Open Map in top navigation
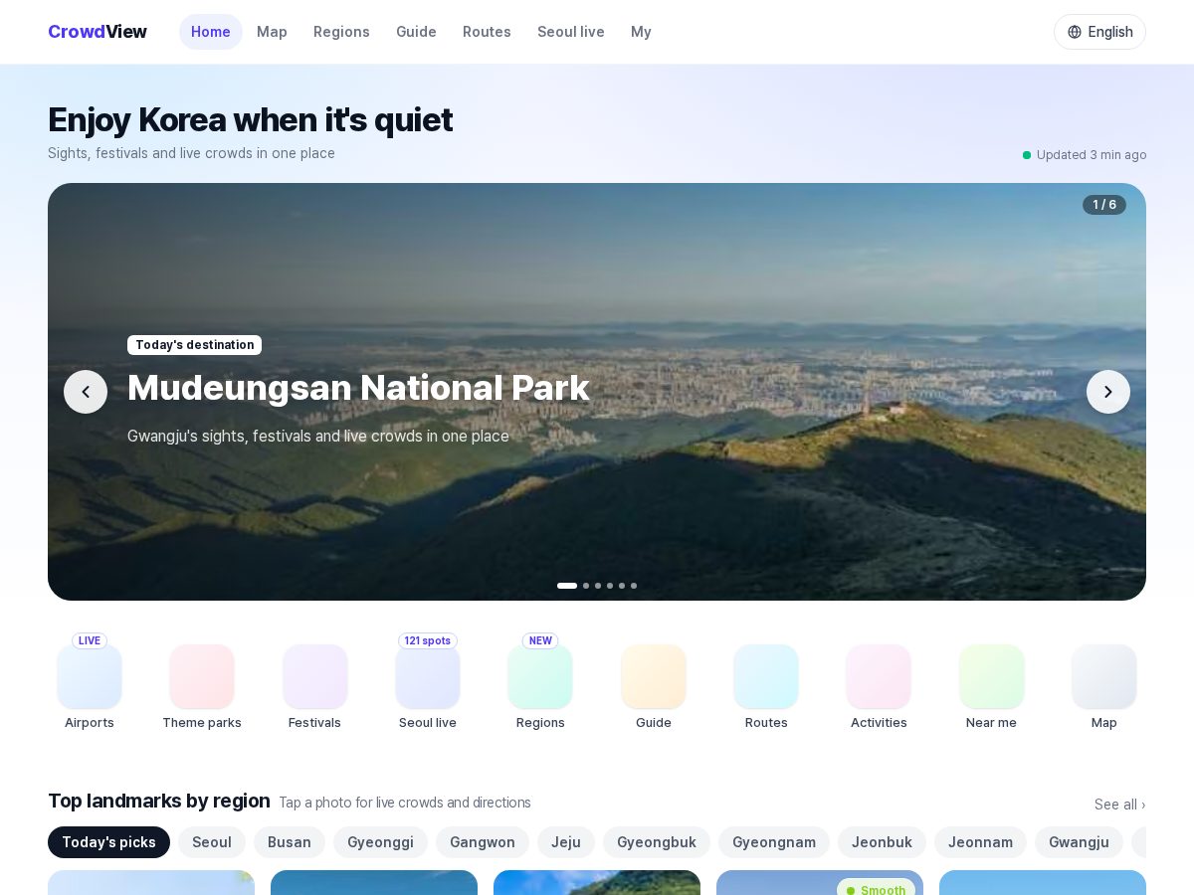1194x895 pixels. pyautogui.click(x=272, y=32)
